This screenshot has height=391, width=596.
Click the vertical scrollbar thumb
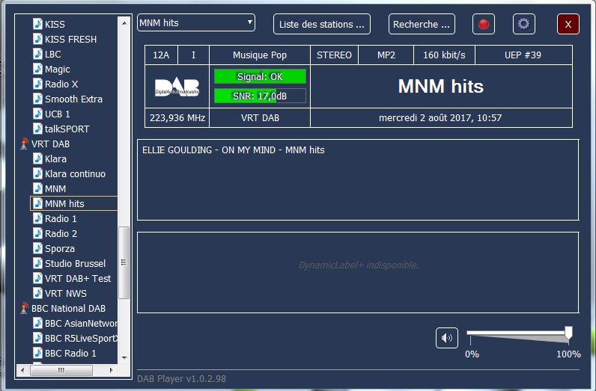click(124, 262)
